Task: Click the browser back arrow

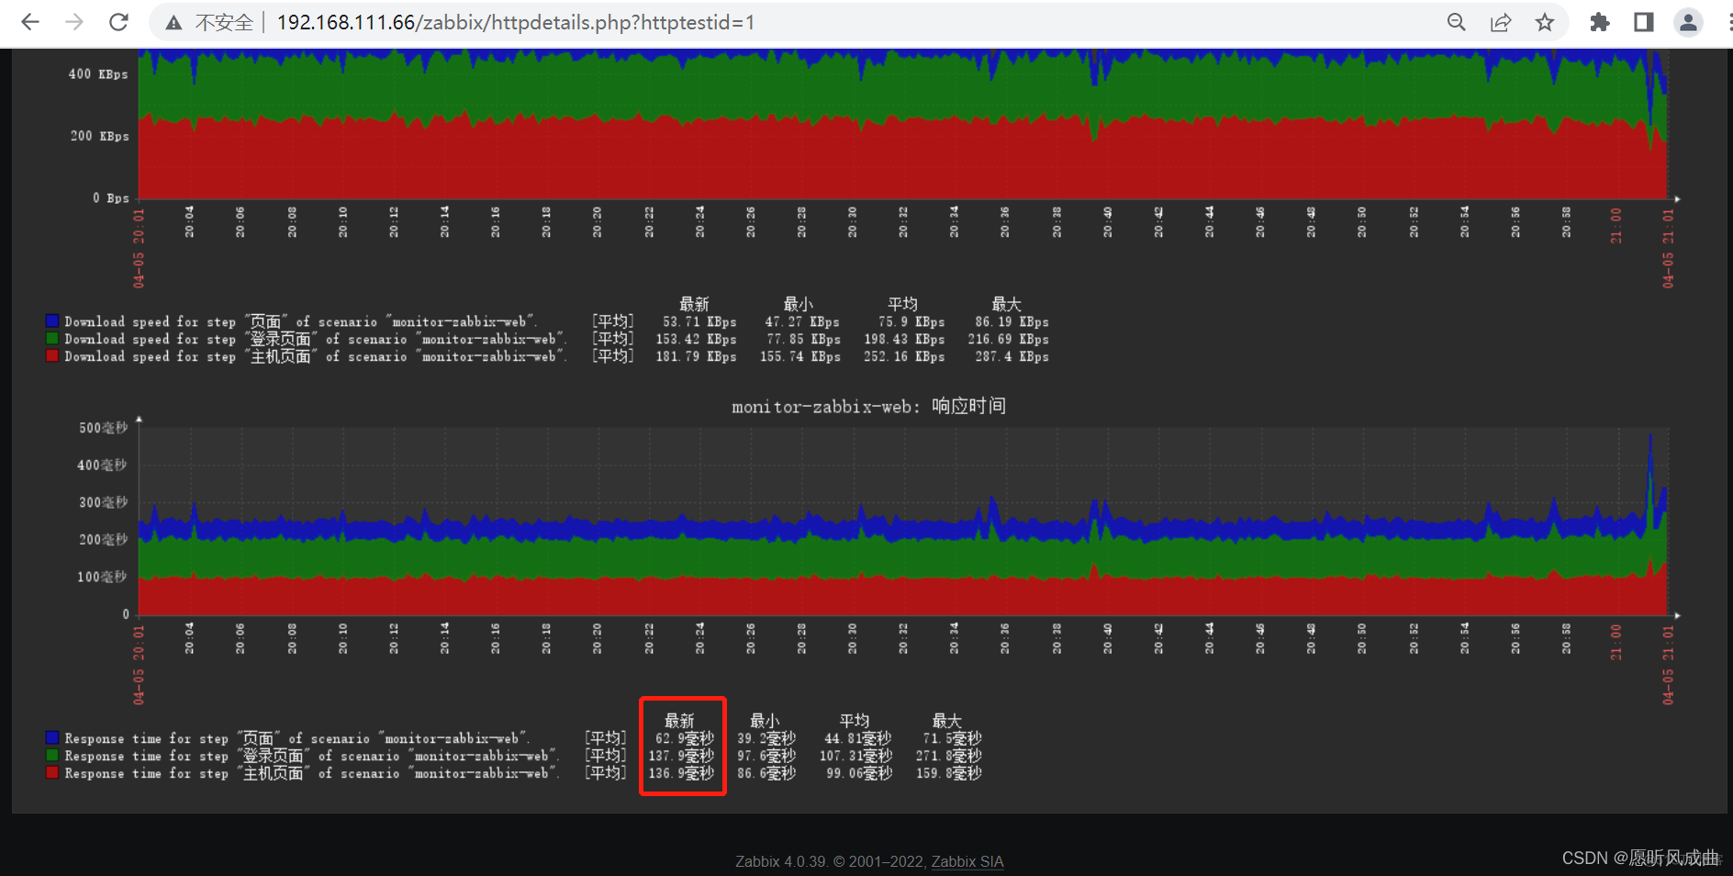Action: point(30,22)
